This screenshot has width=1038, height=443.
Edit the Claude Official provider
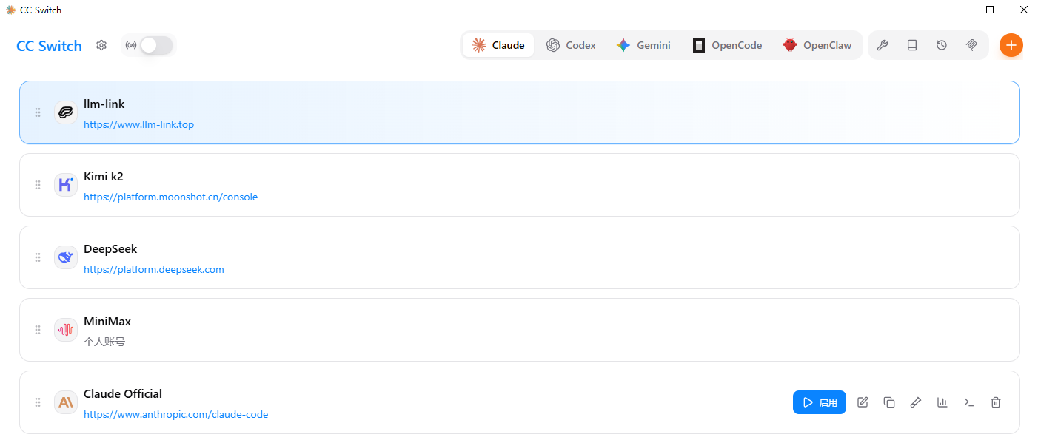point(863,402)
